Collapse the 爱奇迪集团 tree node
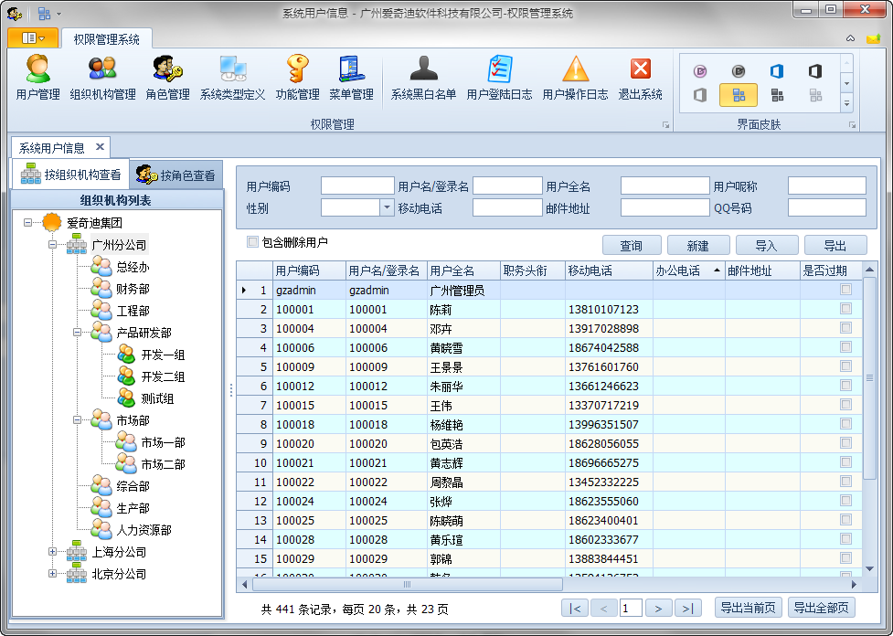Image resolution: width=893 pixels, height=636 pixels. coord(27,223)
